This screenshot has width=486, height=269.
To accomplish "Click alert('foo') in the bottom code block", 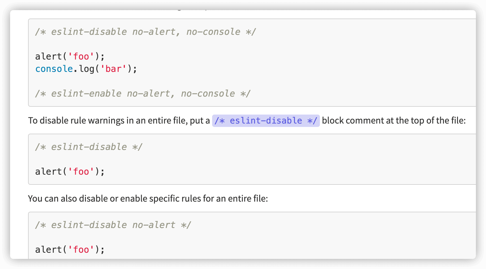I will pyautogui.click(x=70, y=250).
